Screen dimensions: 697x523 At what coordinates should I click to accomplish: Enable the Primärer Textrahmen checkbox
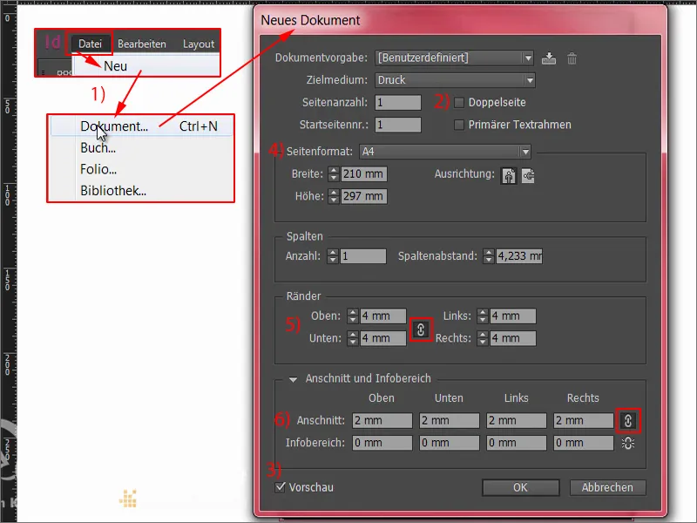(459, 125)
